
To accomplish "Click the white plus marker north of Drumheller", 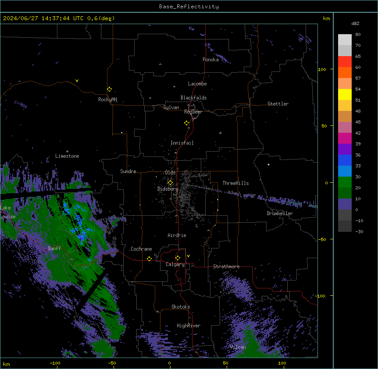I will pos(268,164).
